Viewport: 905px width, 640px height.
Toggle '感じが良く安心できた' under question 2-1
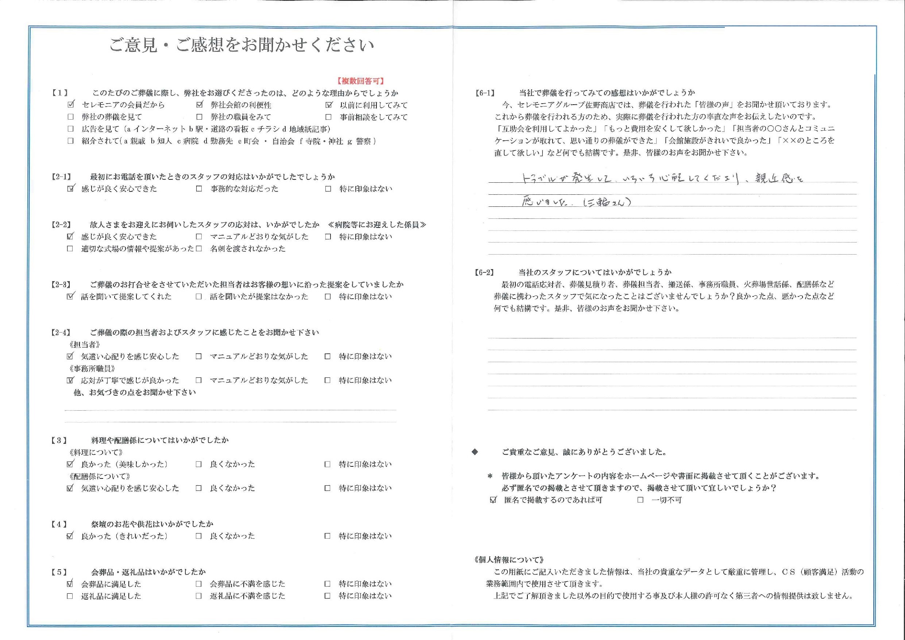[x=70, y=189]
